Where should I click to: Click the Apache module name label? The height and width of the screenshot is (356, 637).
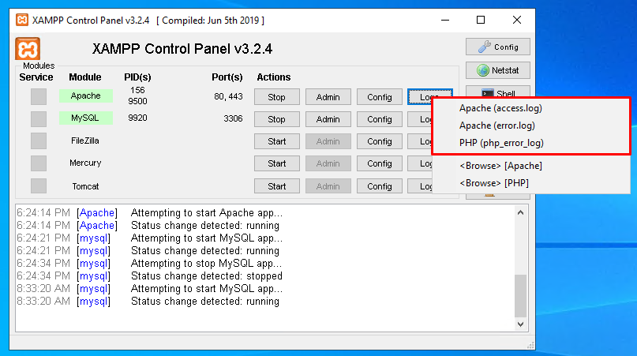point(86,96)
